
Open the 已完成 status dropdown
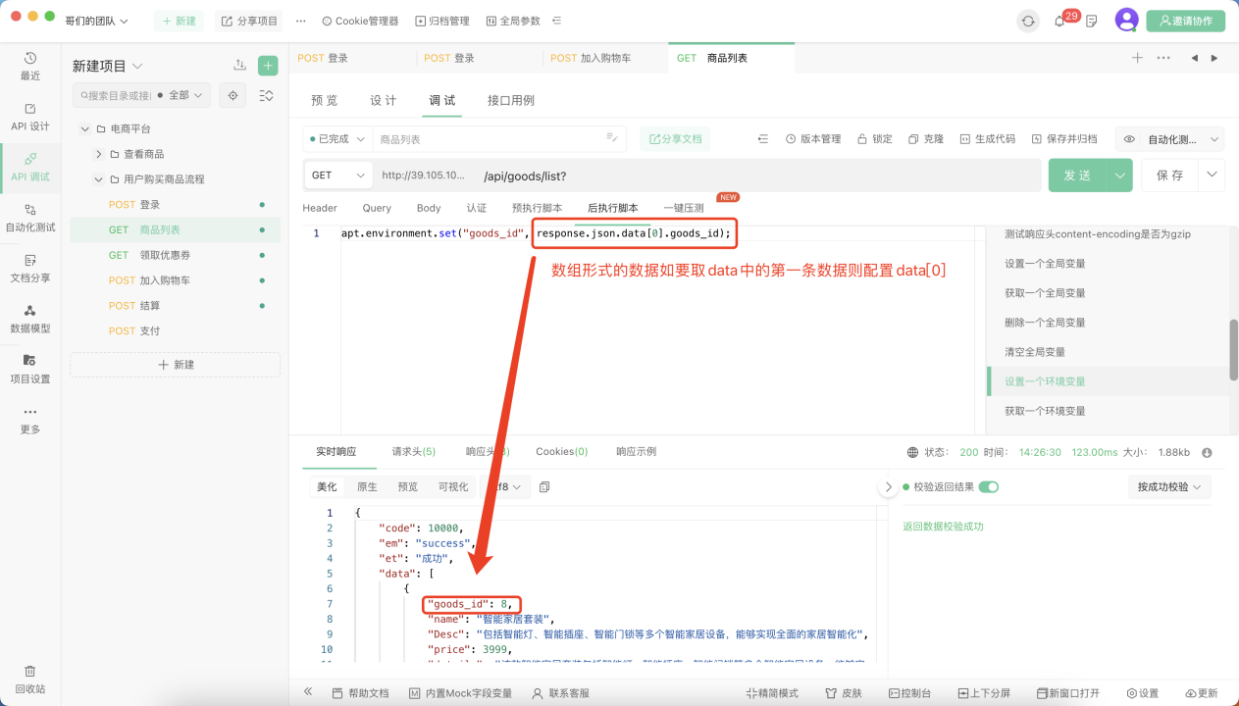pyautogui.click(x=337, y=139)
